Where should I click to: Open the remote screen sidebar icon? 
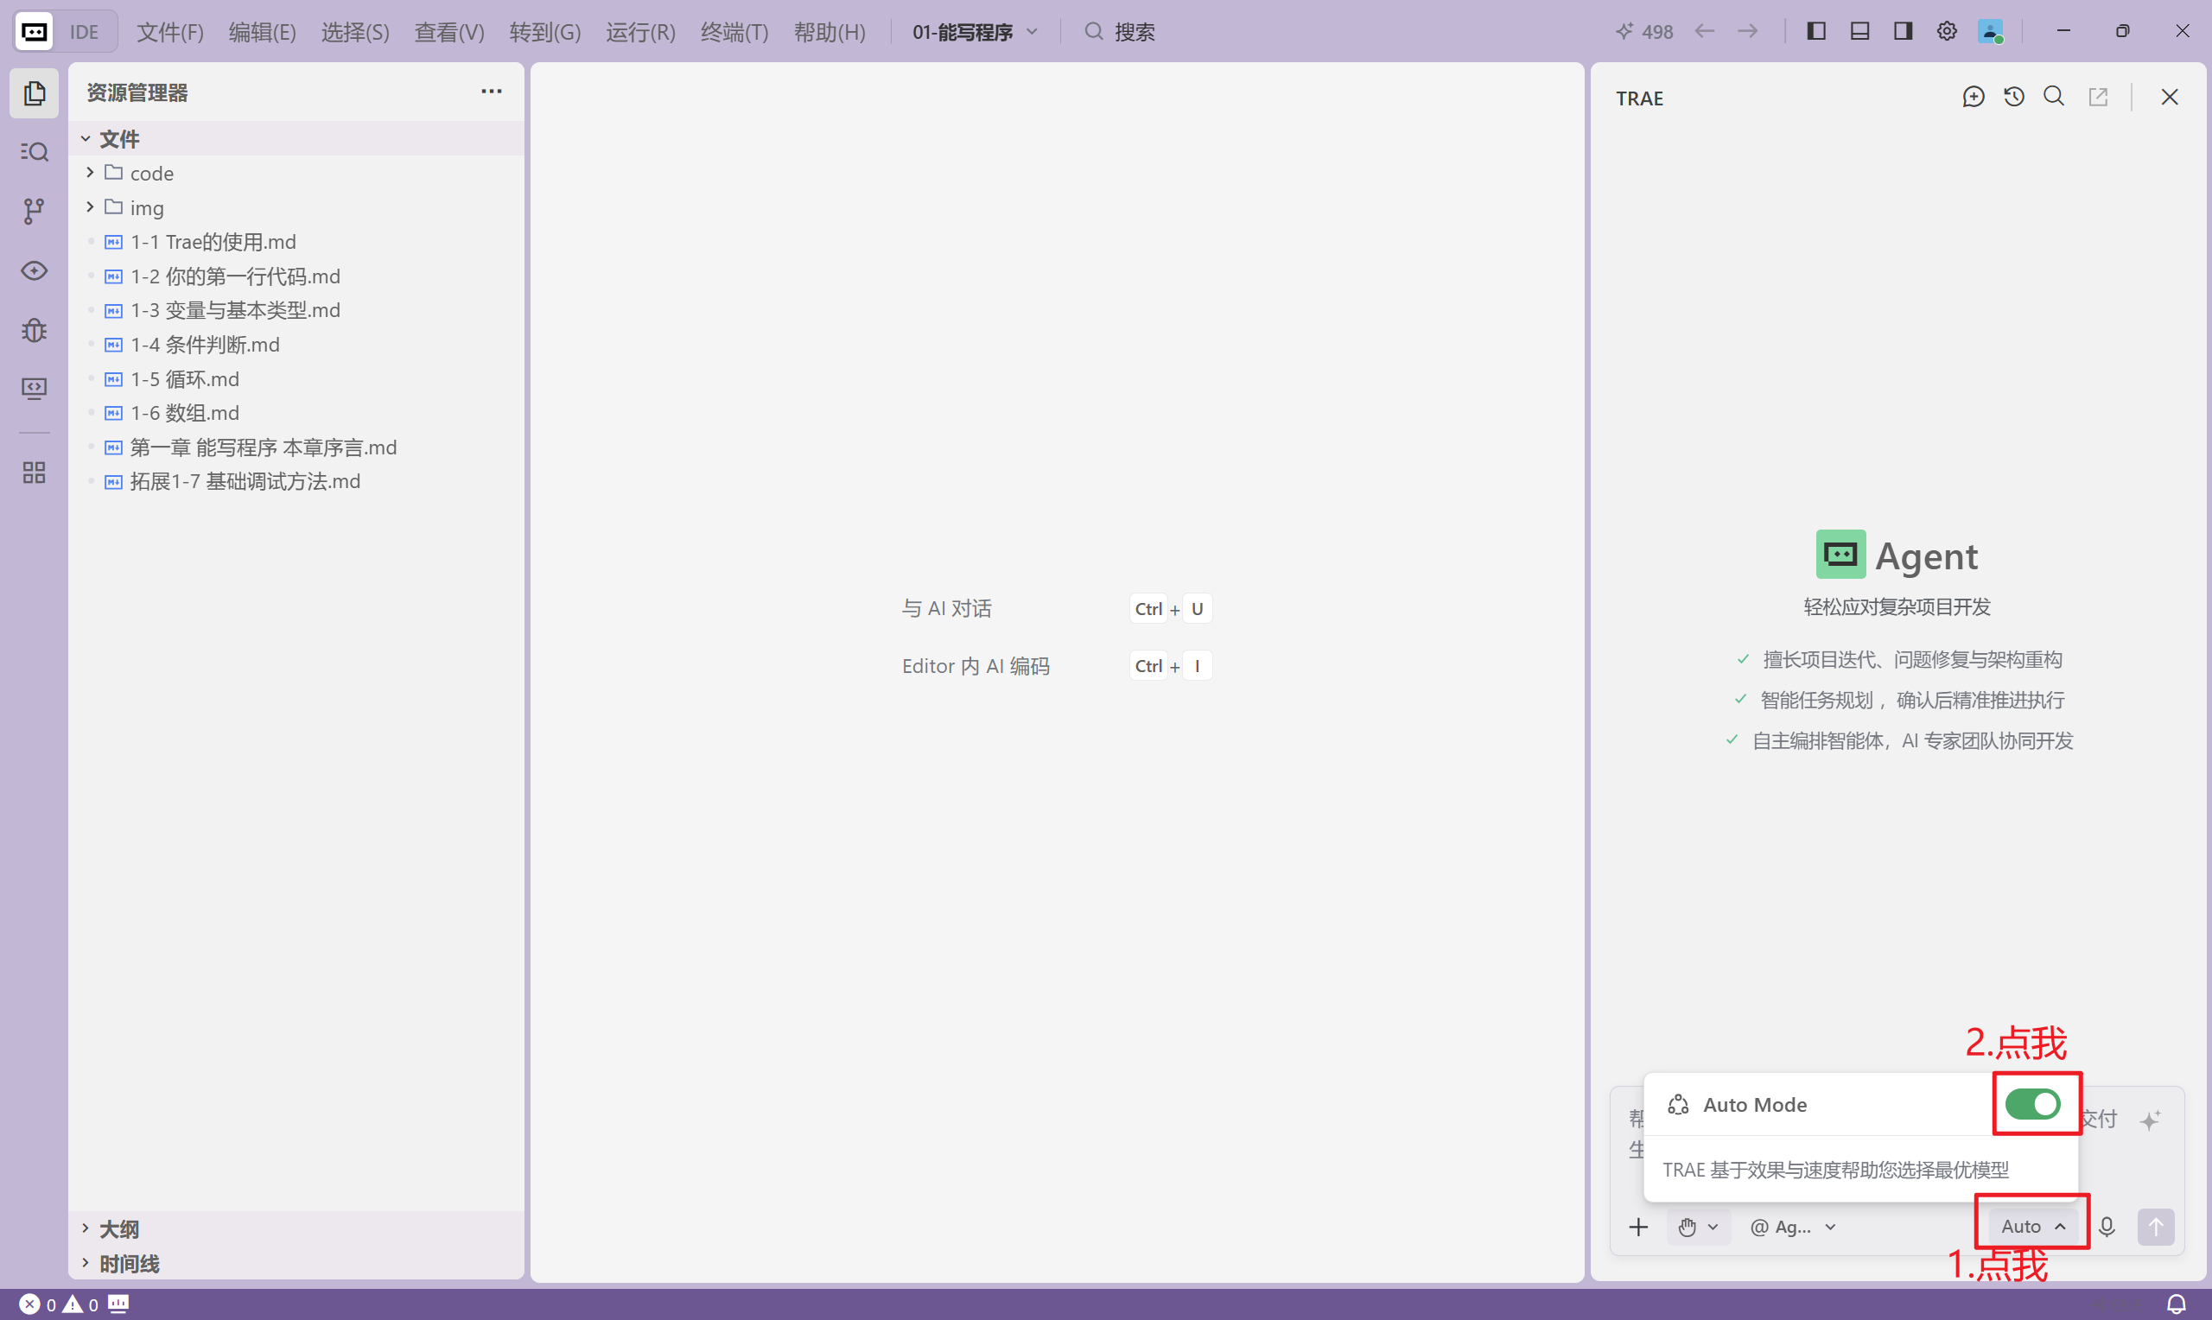point(34,389)
